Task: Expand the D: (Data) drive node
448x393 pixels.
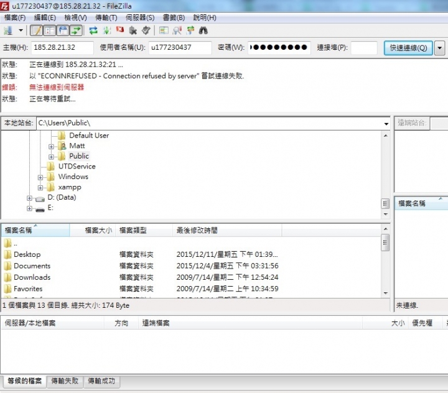Action: [x=29, y=198]
